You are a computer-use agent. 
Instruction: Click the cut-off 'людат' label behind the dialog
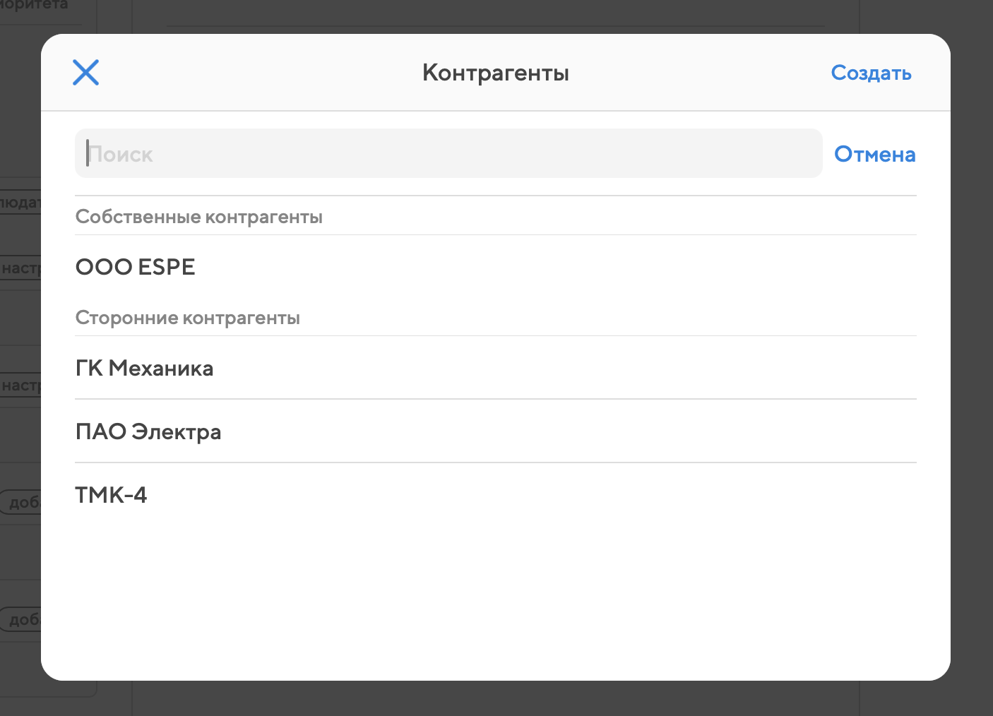click(20, 203)
